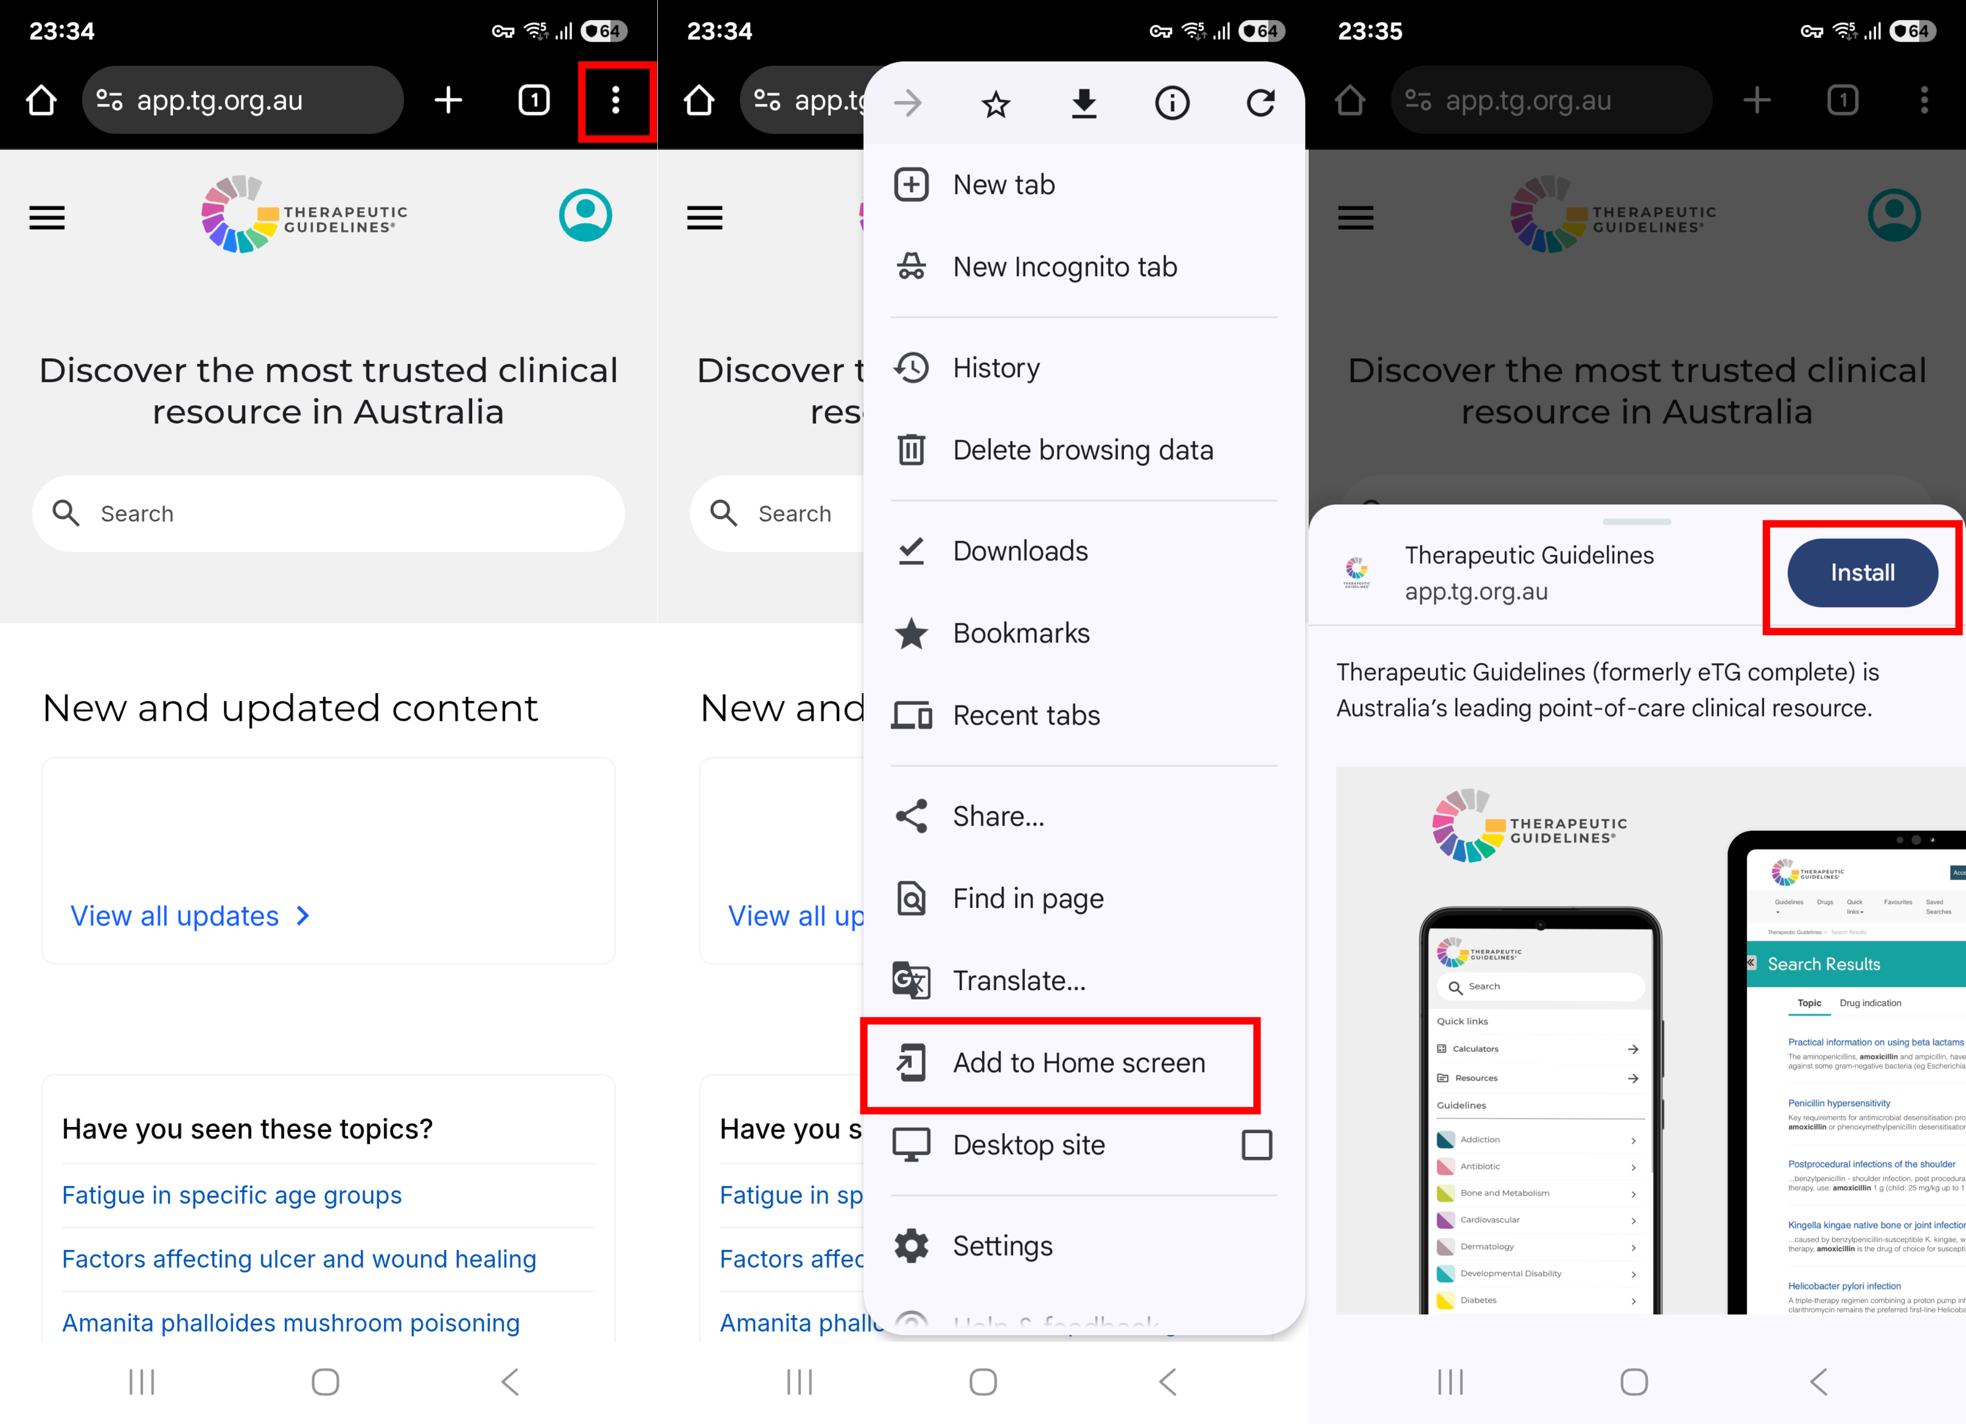
Task: Open hamburger menu on first Therapeutic Guidelines page
Action: click(x=47, y=217)
